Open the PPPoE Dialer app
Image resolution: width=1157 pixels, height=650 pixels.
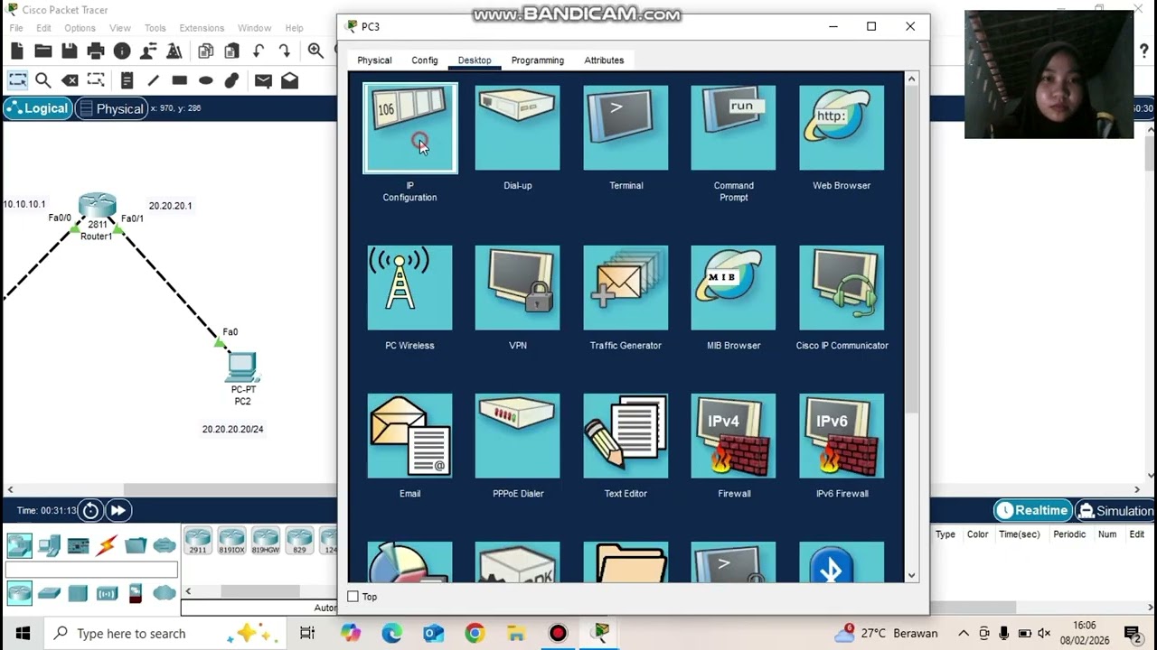[x=518, y=436]
